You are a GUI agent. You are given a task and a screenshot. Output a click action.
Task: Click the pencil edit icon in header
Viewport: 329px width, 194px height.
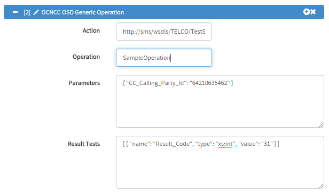36,12
